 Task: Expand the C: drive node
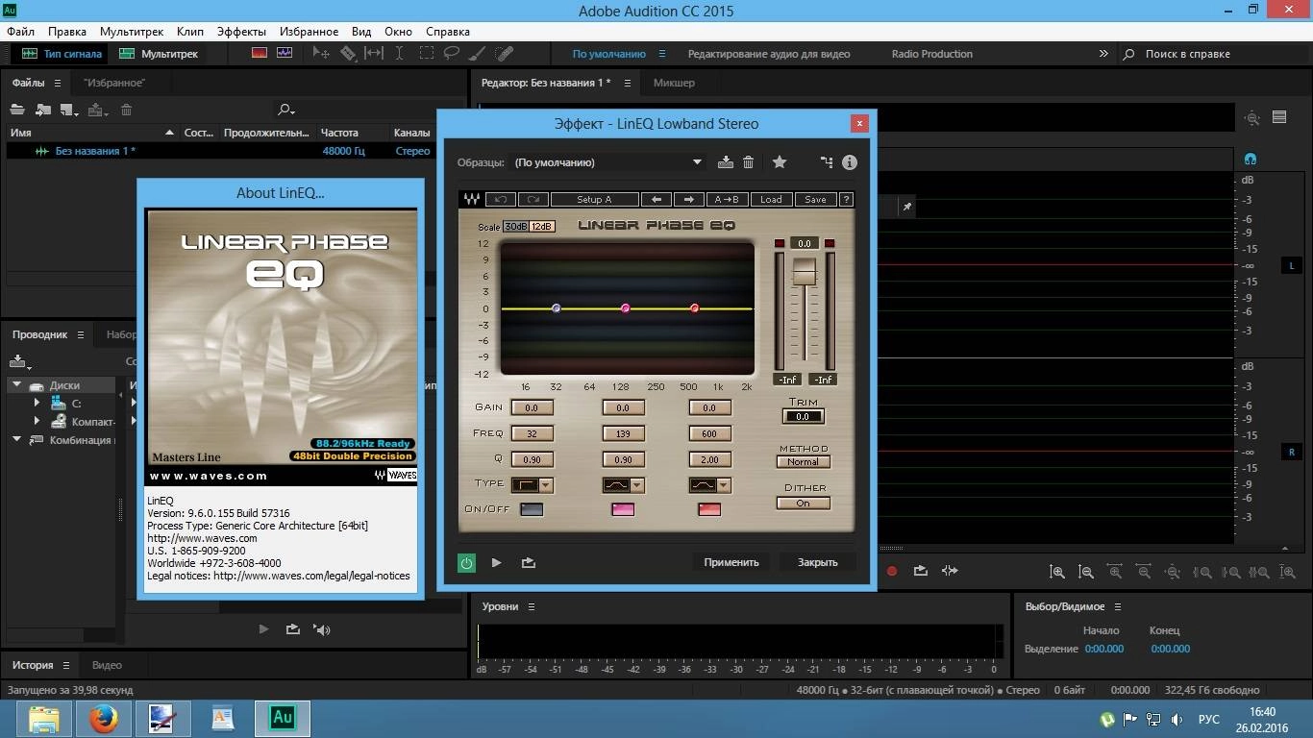point(37,403)
